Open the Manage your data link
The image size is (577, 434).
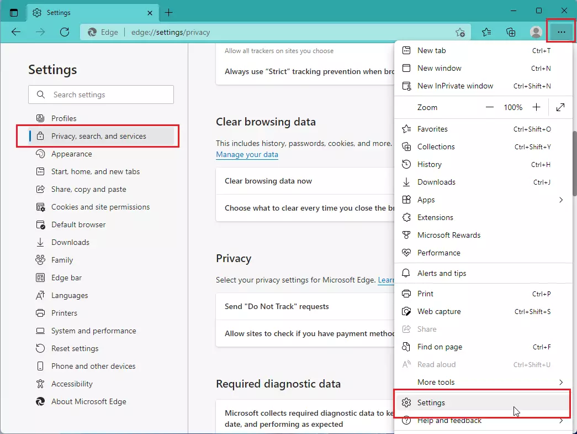click(x=247, y=154)
